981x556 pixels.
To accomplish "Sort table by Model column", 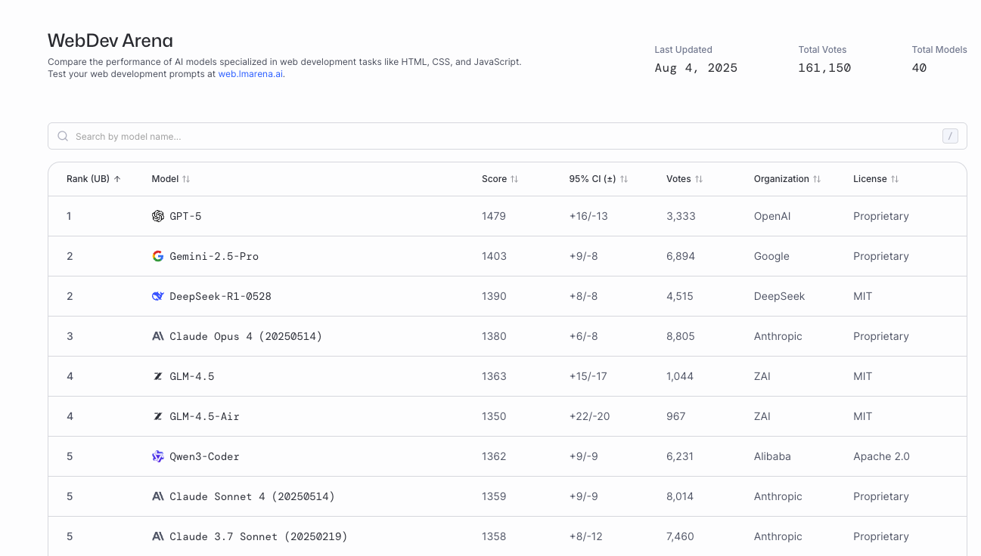I will [171, 179].
